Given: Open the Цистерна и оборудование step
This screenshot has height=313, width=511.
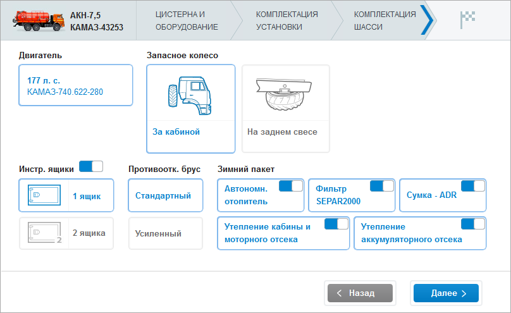Looking at the screenshot, I should click(187, 21).
